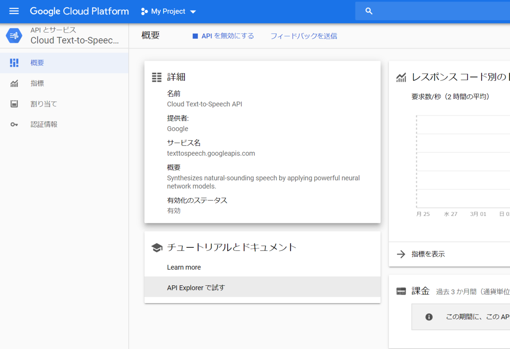The image size is (510, 349).
Task: Click the chart icon beside レスポンス コード別
Action: 401,77
